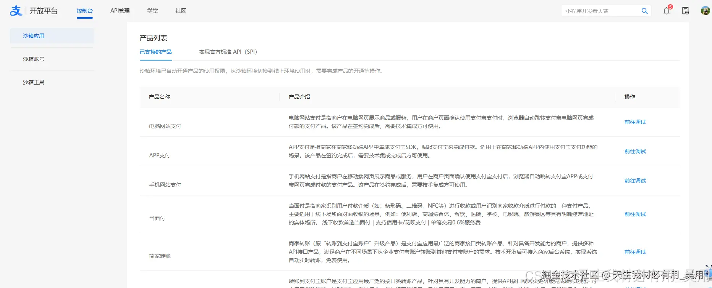Screen dimensions: 712x288
Task: Switch to the 已支持的产品 tab
Action: (x=155, y=52)
